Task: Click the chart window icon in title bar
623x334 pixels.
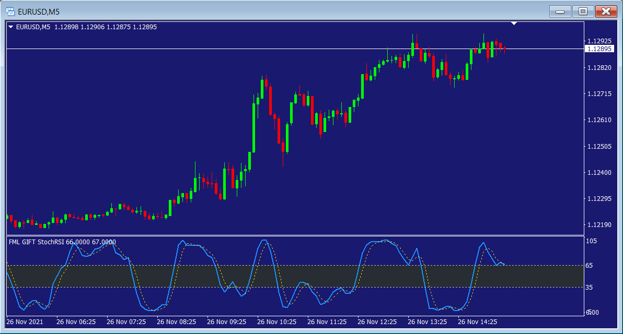Action: coord(10,11)
